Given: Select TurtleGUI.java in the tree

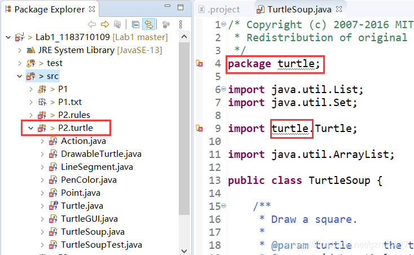Looking at the screenshot, I should click(83, 218).
